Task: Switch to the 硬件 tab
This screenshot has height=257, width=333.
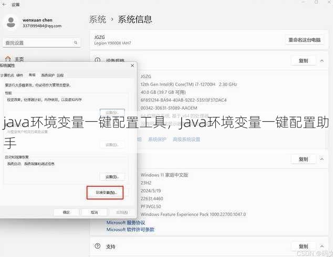Action: (x=20, y=76)
